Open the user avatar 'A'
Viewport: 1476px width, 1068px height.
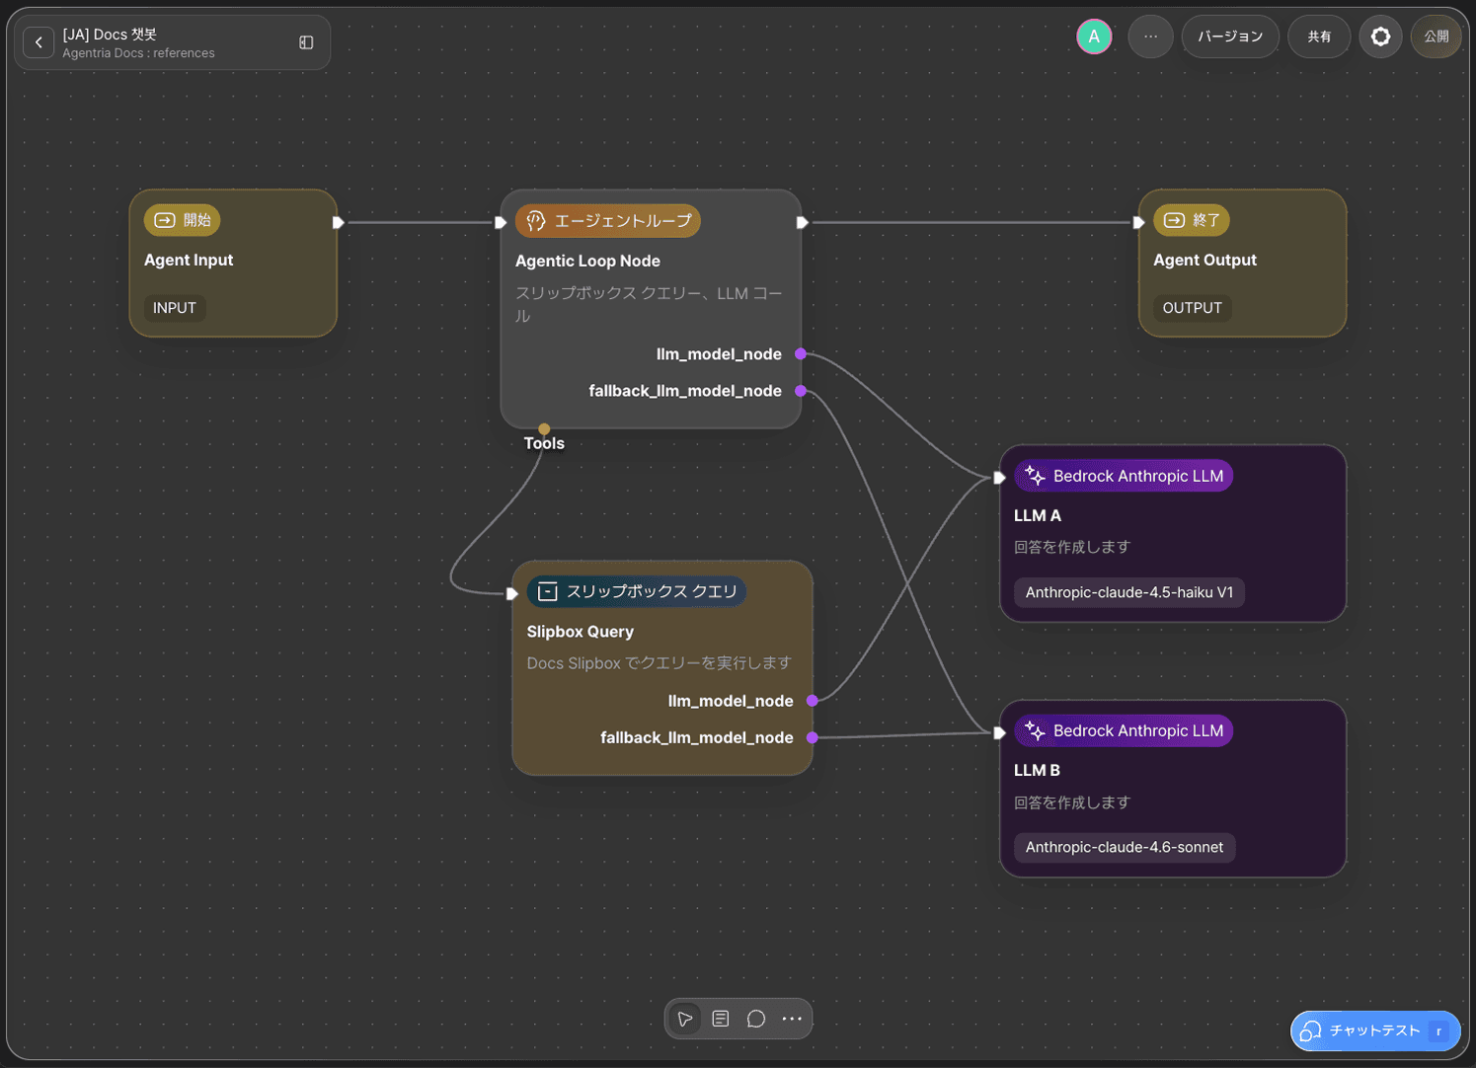[1094, 37]
